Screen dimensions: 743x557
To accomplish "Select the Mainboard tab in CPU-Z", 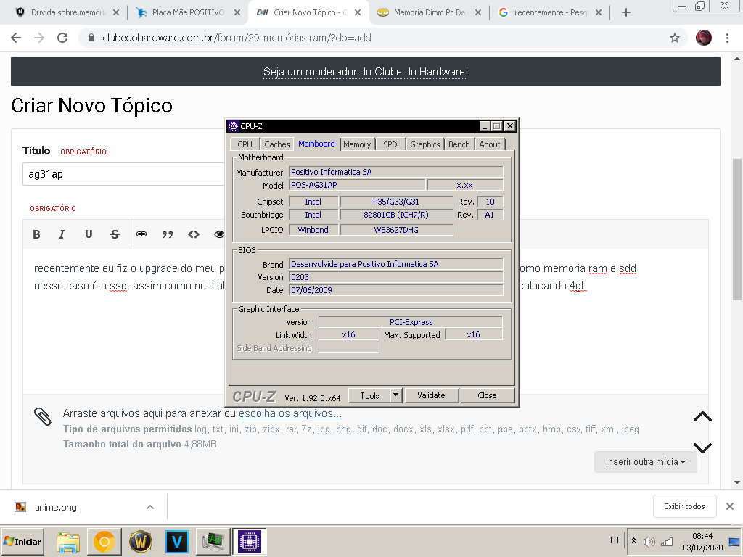I will [x=316, y=144].
